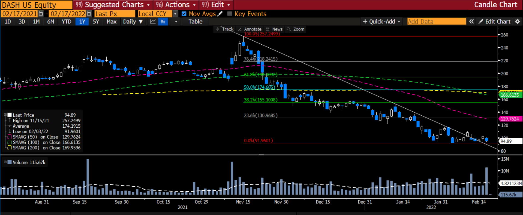Collapse panel with the double-chevron icon
Image resolution: width=523 pixels, height=215 pixels.
[x=471, y=21]
